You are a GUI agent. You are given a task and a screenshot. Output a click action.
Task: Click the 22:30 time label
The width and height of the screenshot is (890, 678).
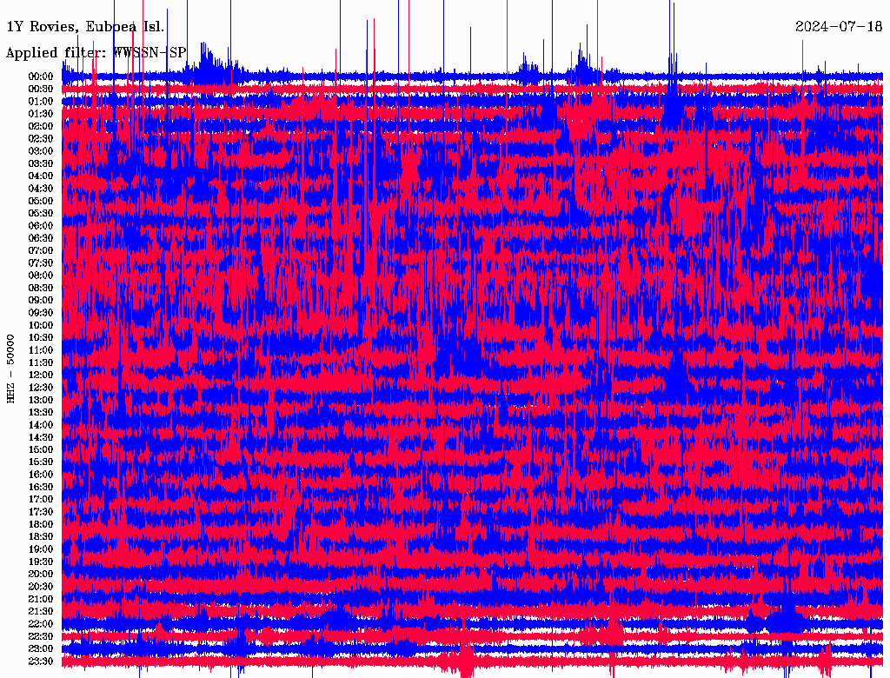pyautogui.click(x=41, y=636)
